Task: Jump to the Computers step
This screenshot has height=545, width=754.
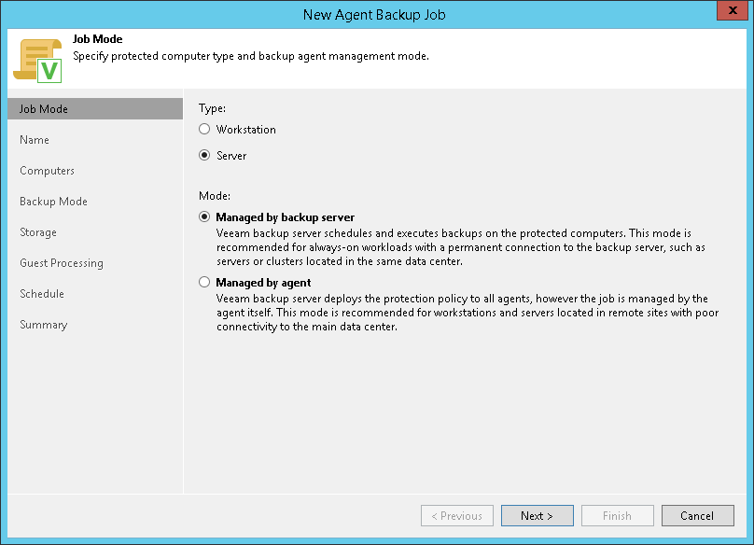Action: pyautogui.click(x=48, y=171)
